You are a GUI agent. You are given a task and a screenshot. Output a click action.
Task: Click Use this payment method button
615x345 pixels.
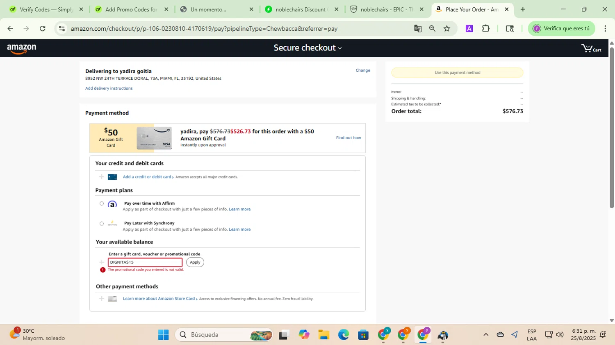click(x=457, y=72)
